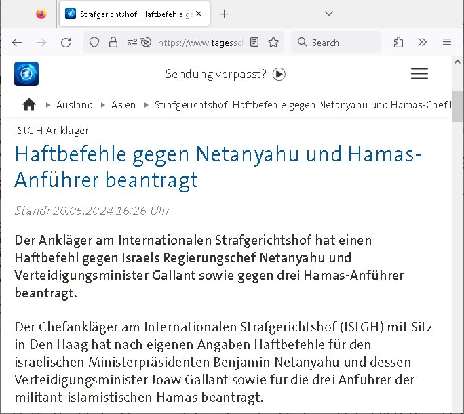Go back to previous page

(x=17, y=42)
